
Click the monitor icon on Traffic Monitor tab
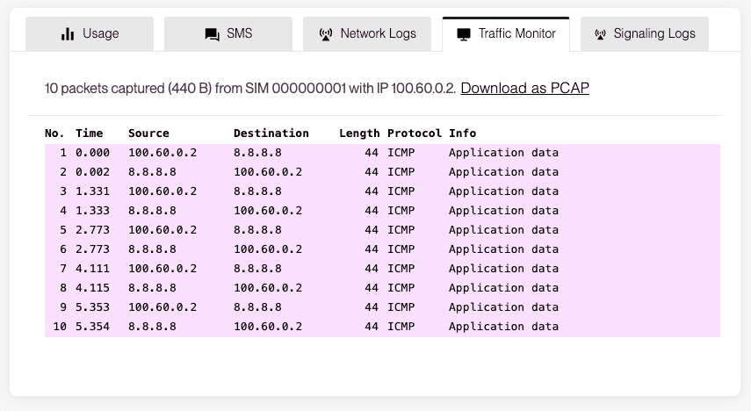tap(464, 34)
